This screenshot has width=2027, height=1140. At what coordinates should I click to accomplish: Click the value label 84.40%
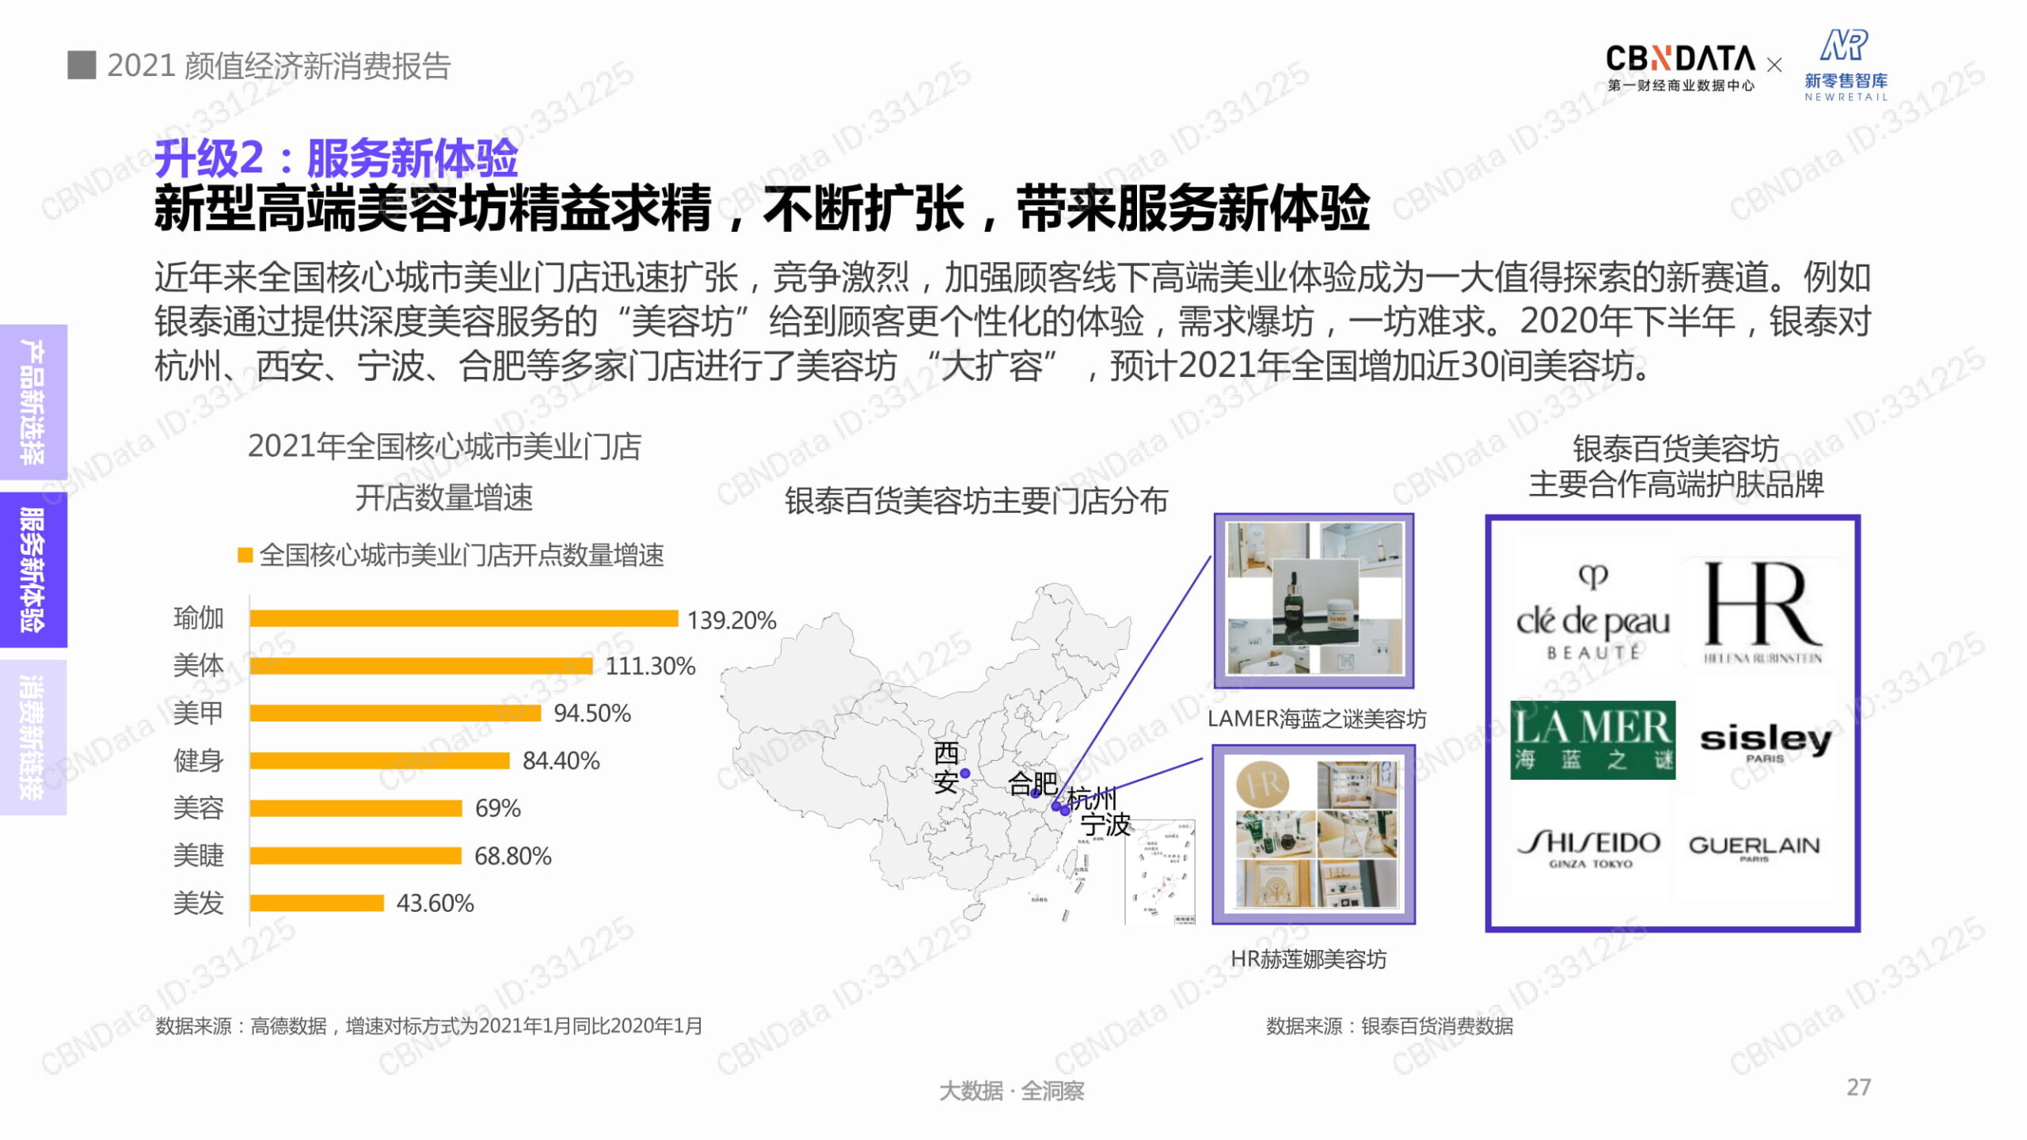pyautogui.click(x=561, y=761)
